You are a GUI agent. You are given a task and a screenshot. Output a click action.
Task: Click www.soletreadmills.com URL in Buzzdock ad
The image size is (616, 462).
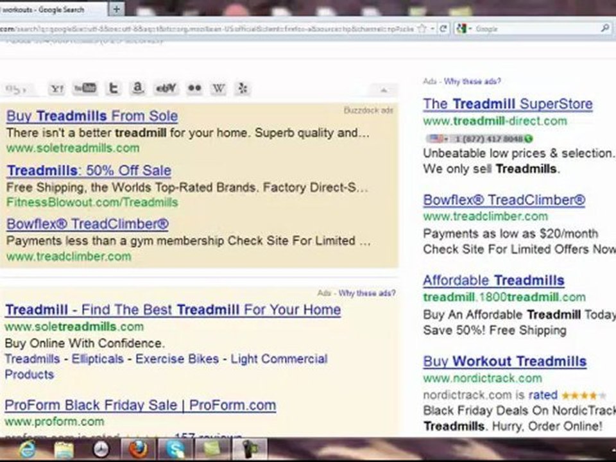[73, 148]
